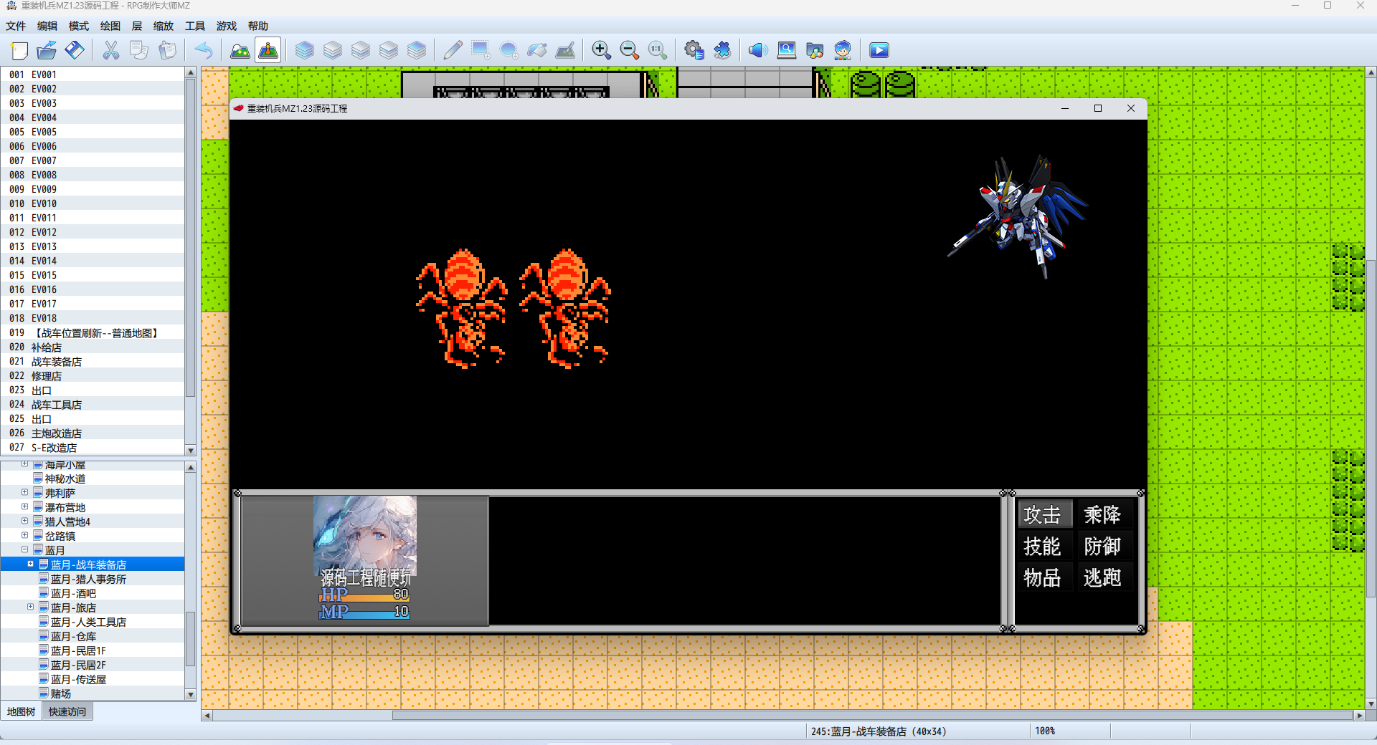Click the MP gauge of the actor
Viewport: 1377px width, 745px height.
point(365,612)
